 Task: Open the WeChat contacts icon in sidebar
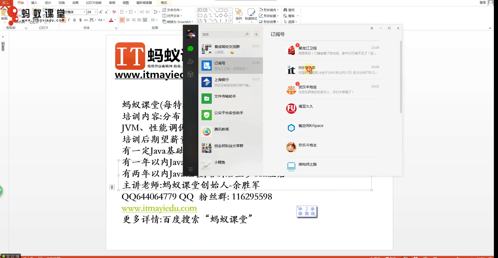190,61
